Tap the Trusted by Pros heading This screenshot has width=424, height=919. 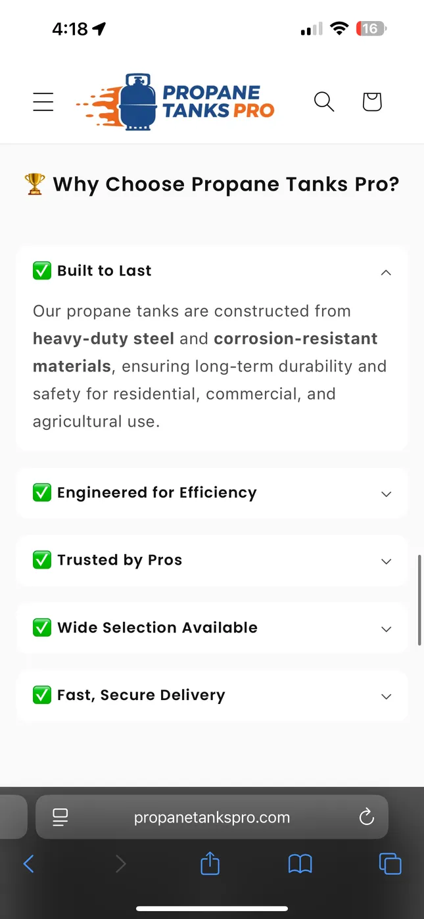[x=119, y=560]
